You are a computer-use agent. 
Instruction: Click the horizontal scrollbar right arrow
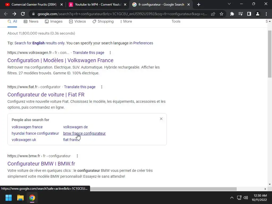coord(265,189)
